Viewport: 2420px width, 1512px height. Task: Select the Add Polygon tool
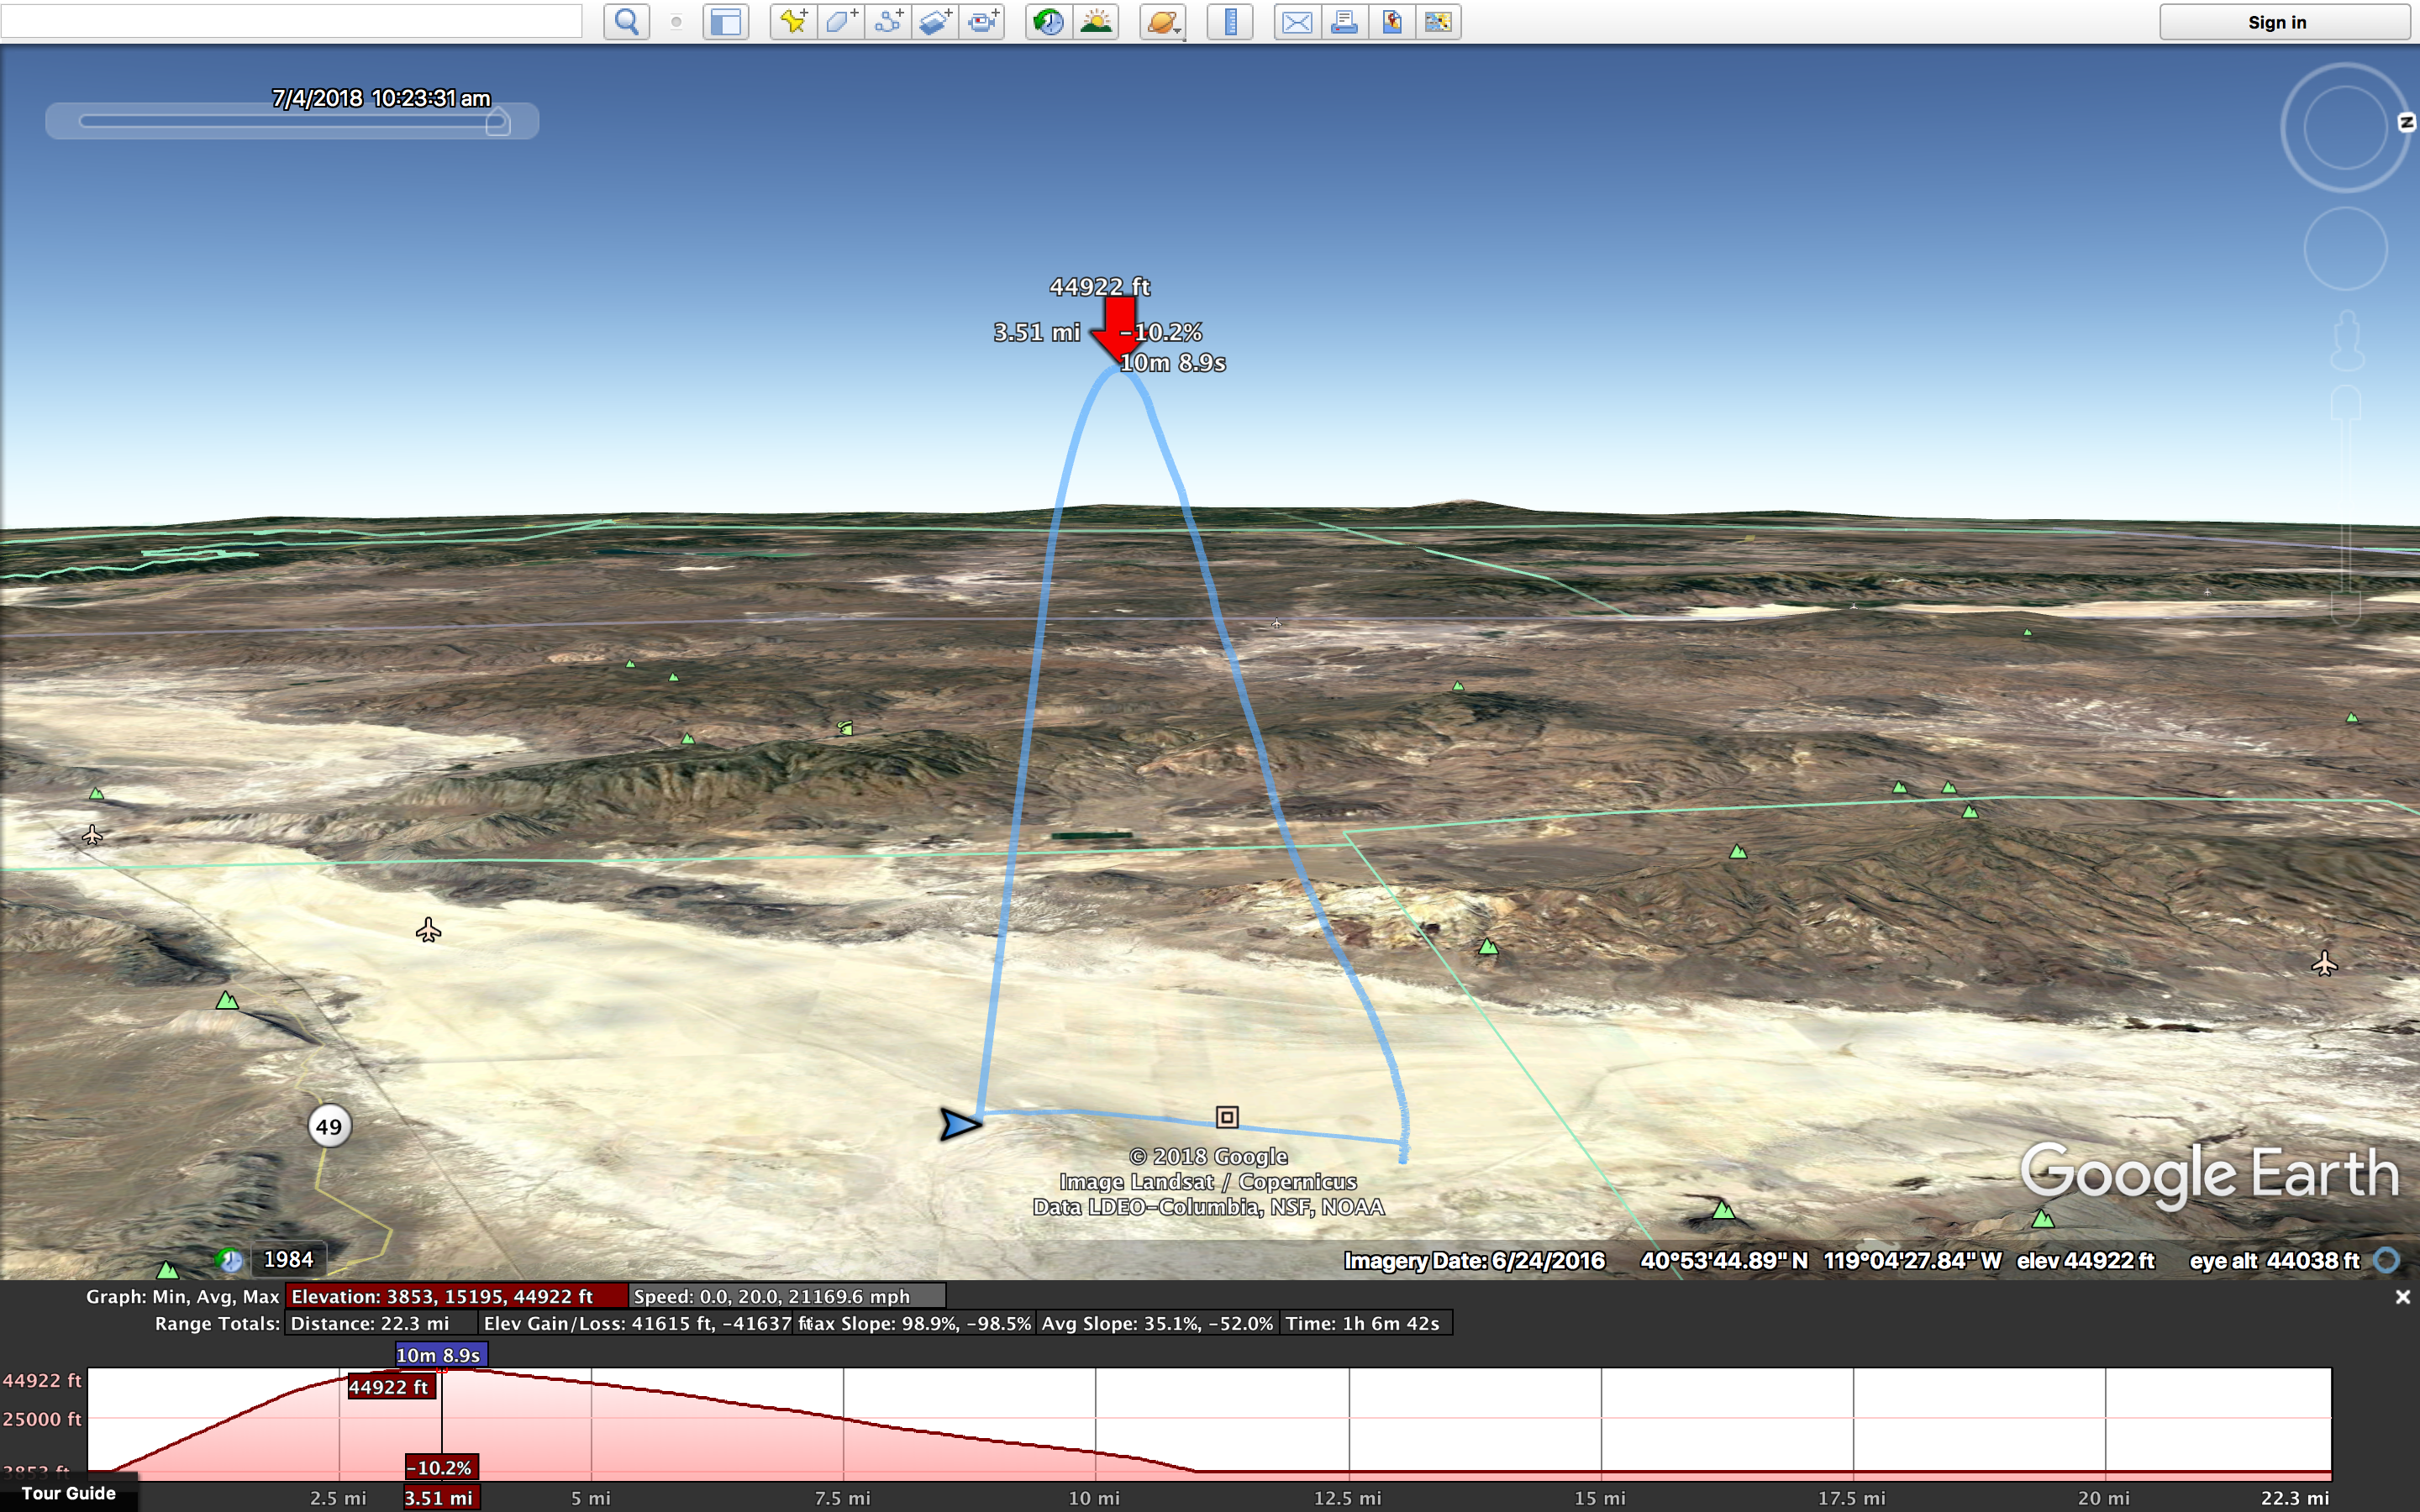click(x=841, y=22)
